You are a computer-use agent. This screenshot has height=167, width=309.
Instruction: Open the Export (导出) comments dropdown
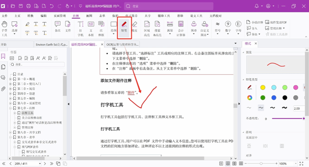(x=255, y=34)
